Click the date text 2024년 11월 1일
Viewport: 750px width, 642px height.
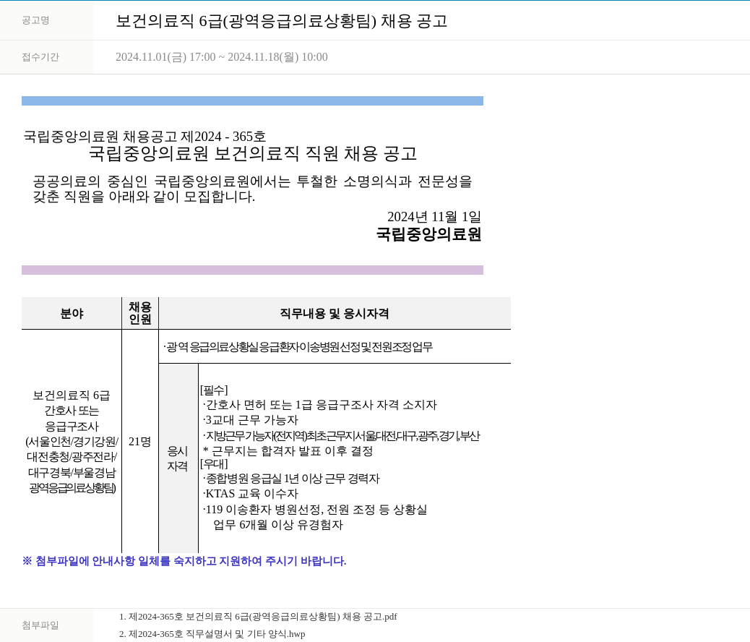tap(434, 217)
